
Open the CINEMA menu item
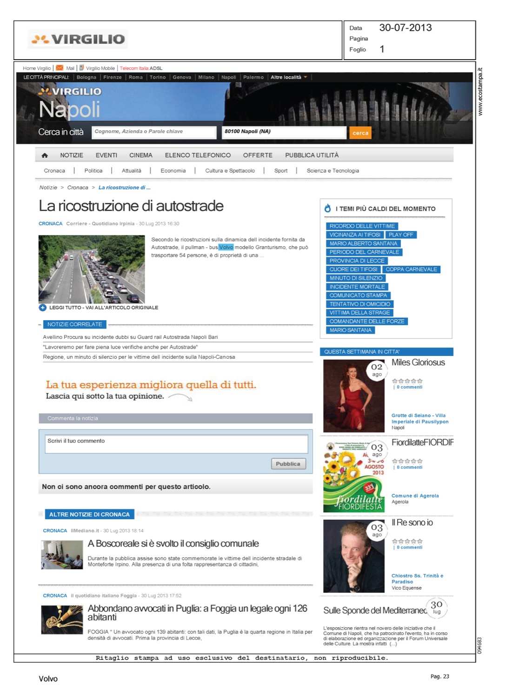coord(140,155)
